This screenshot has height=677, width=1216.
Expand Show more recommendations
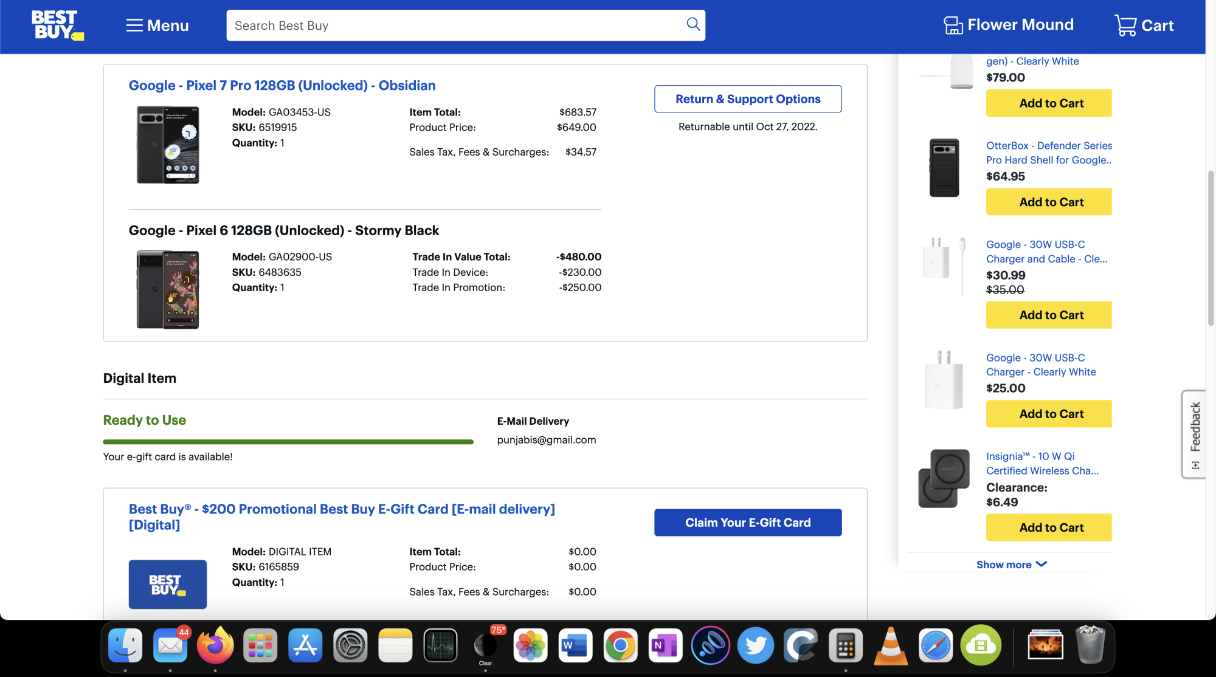(x=1011, y=565)
